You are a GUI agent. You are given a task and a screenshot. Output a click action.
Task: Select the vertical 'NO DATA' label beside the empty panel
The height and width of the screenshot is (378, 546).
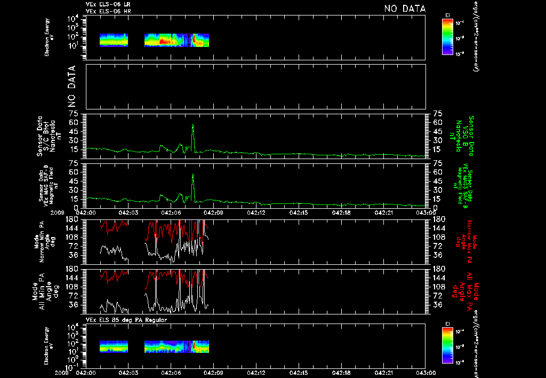(x=71, y=86)
